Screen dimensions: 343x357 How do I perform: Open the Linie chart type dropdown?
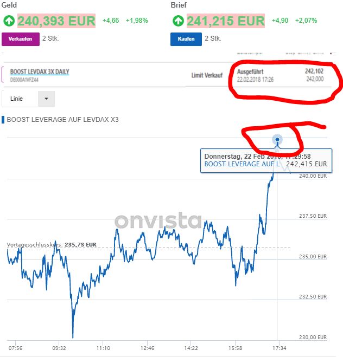(x=28, y=99)
